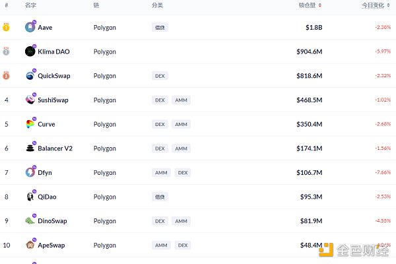Click the Balancer V2 logo icon
This screenshot has height=264, width=396.
point(30,148)
